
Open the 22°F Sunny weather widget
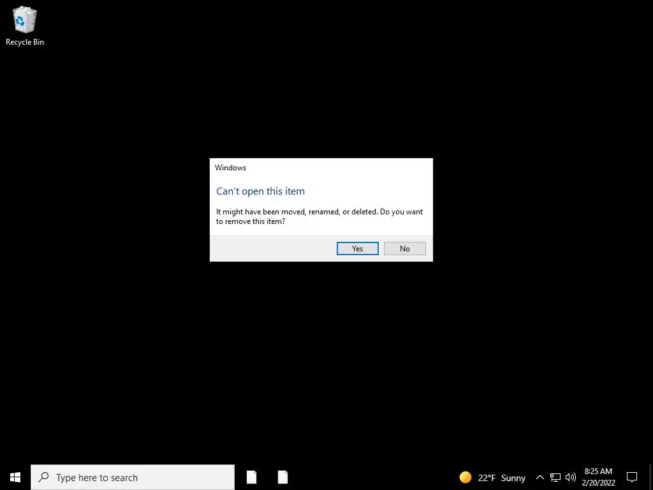click(x=492, y=477)
